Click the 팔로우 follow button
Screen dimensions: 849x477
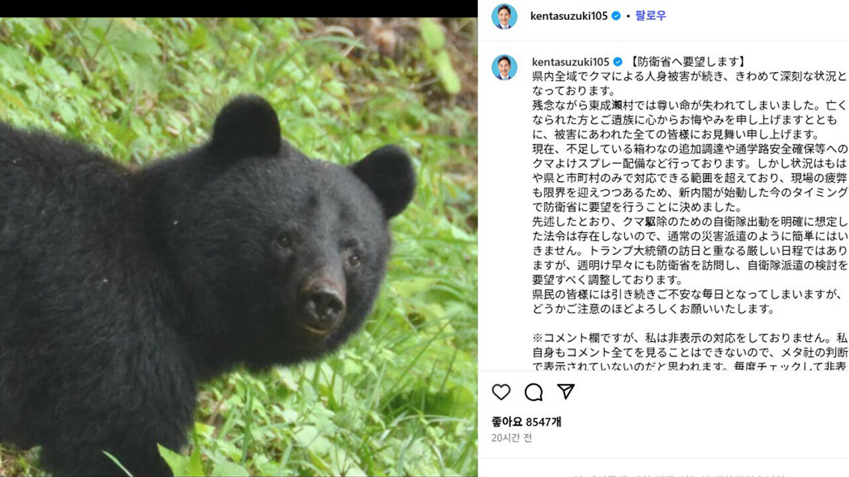[x=651, y=13]
